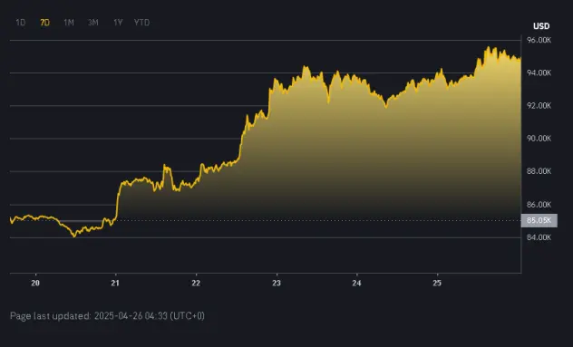Click date label 22 on x-axis

click(196, 283)
